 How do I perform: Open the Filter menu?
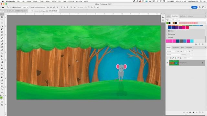tap(54, 1)
